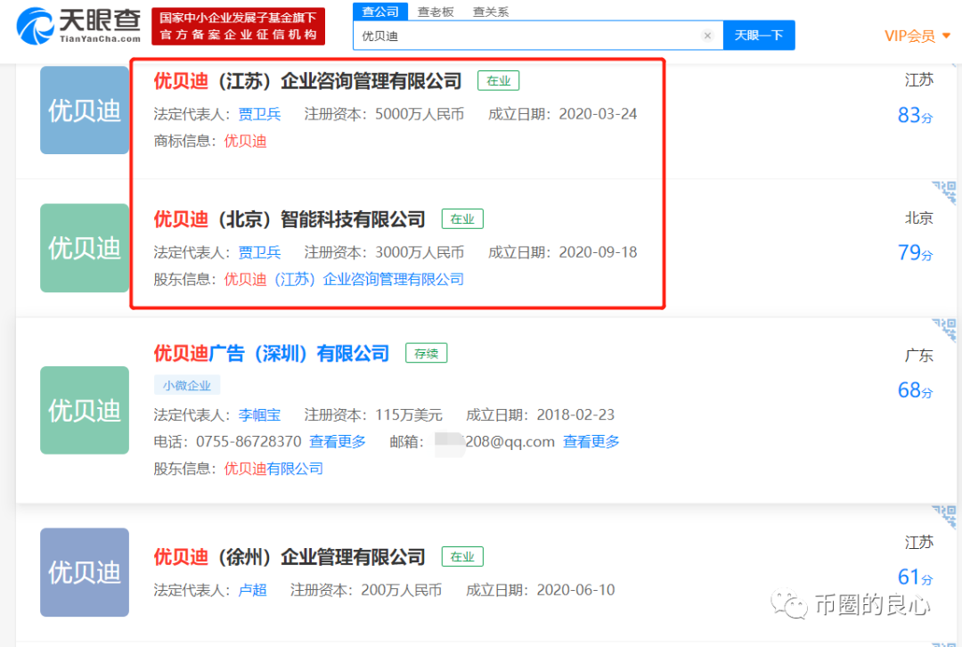
Task: Select phone number 0755-86728370
Action: tap(249, 442)
